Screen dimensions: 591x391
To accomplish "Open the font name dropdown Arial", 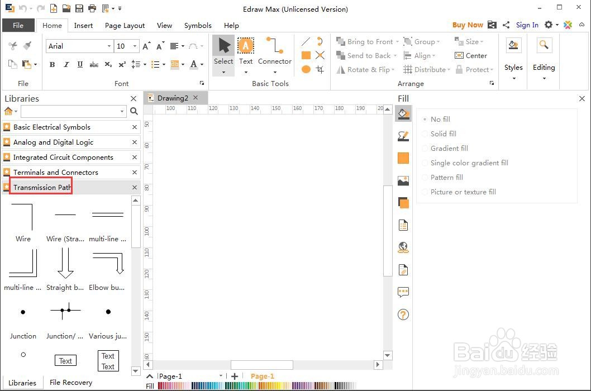I will tap(109, 46).
